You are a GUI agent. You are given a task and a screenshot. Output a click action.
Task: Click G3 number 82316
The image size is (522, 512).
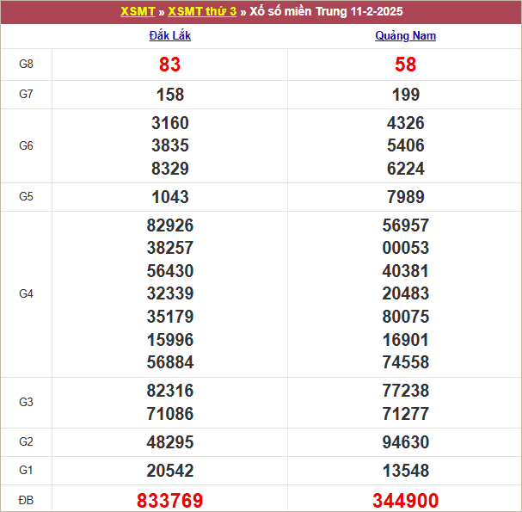[170, 391]
